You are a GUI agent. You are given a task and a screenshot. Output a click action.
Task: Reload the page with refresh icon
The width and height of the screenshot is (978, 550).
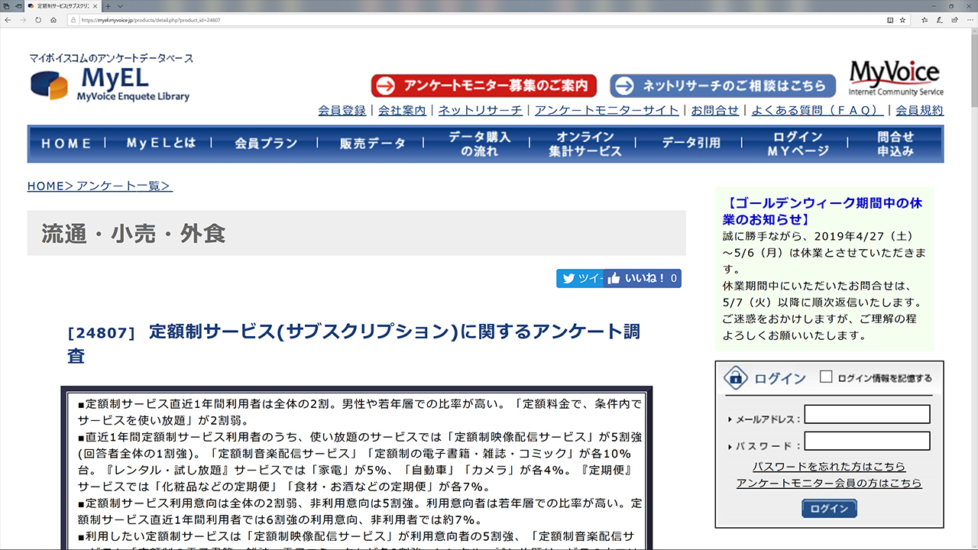(37, 20)
